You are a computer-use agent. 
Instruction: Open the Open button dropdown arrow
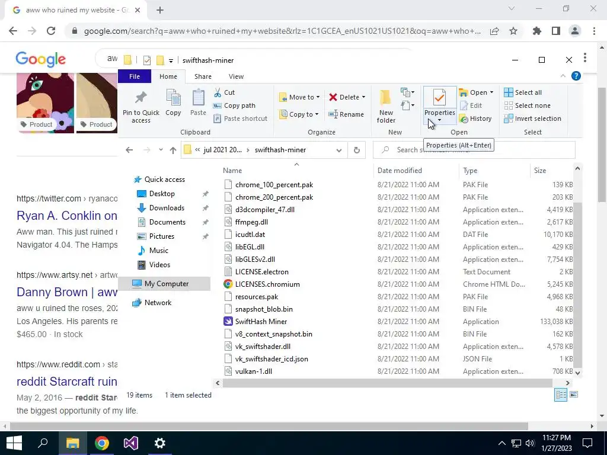tap(491, 92)
